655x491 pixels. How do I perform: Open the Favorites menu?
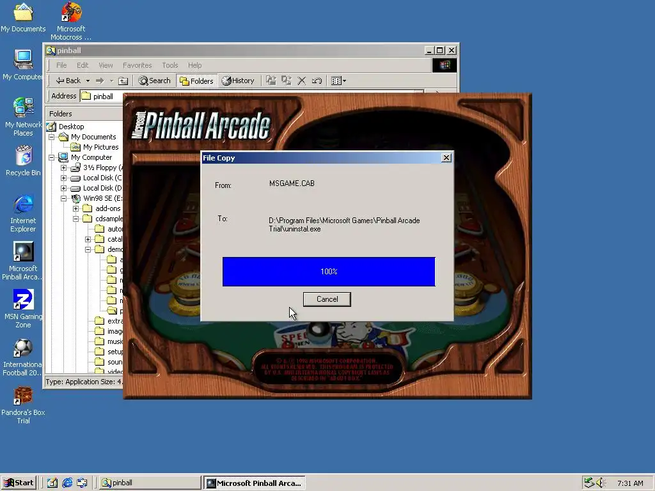(x=137, y=65)
